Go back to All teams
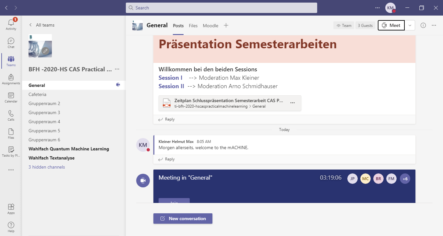443x236 pixels. 42,25
